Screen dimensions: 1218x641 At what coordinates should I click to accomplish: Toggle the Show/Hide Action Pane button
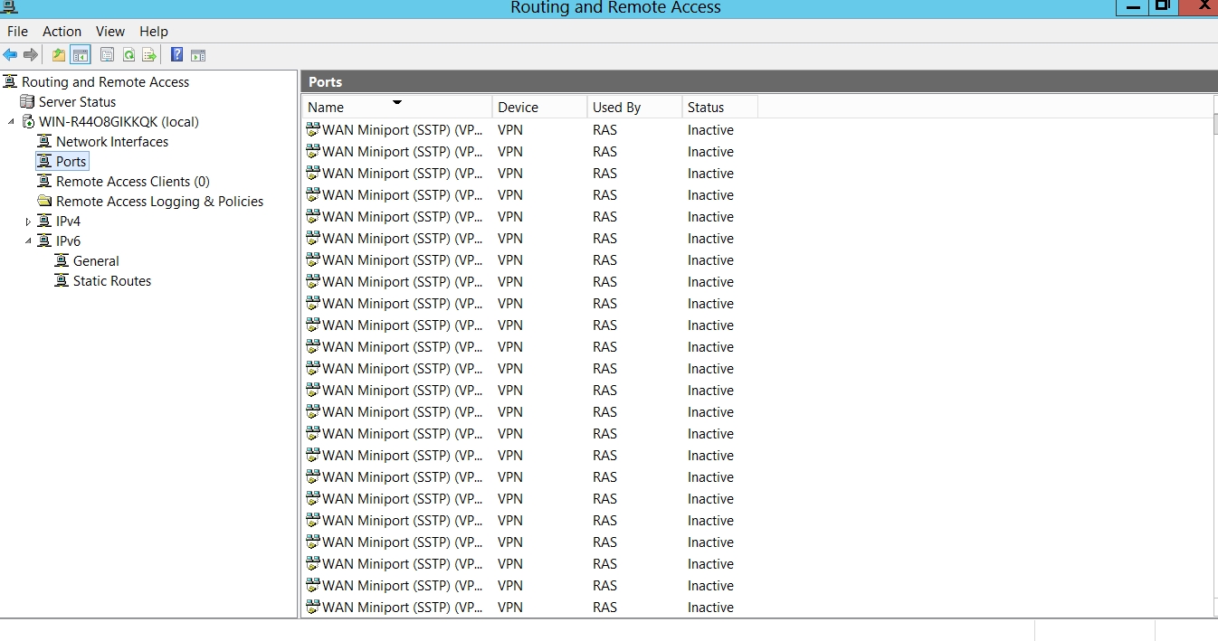click(198, 55)
